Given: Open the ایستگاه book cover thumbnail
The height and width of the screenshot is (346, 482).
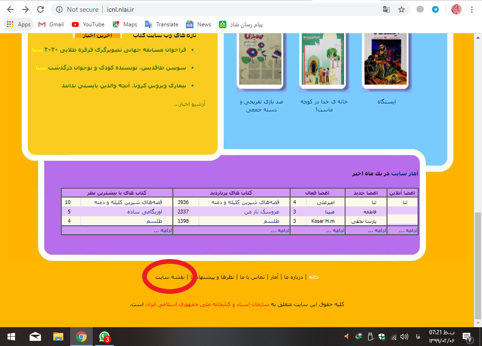Looking at the screenshot, I should (x=386, y=60).
